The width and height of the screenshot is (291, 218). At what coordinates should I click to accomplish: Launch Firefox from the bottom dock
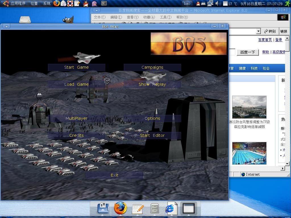coord(120,208)
